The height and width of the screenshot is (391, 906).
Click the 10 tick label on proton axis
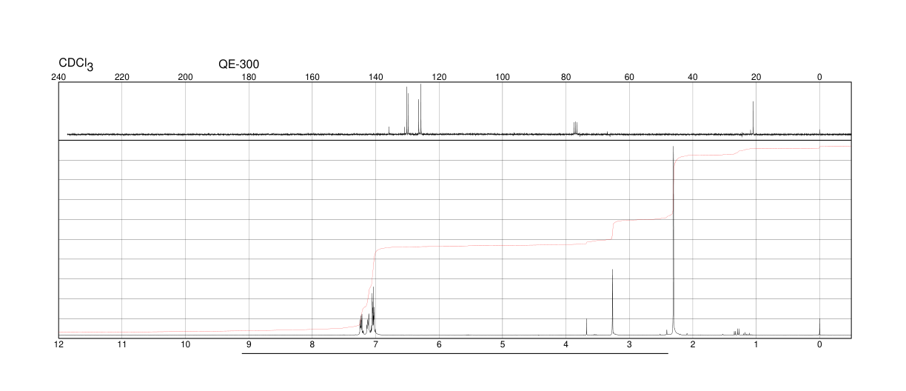(x=186, y=345)
